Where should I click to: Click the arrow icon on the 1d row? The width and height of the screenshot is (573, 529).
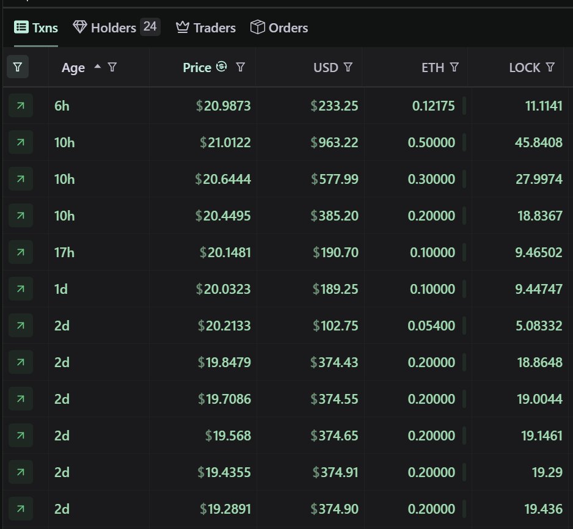[21, 289]
